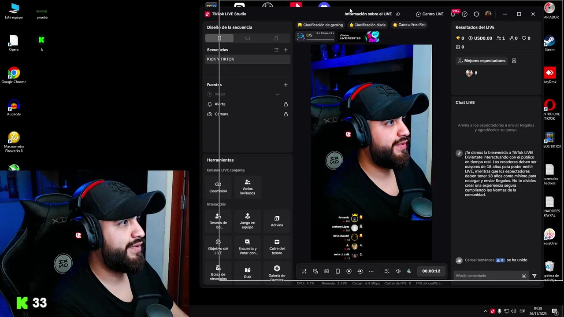Open Este equipo desktop icon
Viewport: 564px width, 317px height.
tap(14, 11)
